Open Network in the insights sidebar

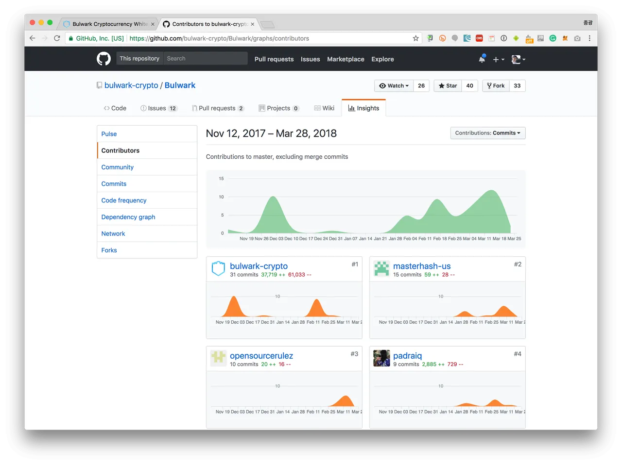pos(147,233)
